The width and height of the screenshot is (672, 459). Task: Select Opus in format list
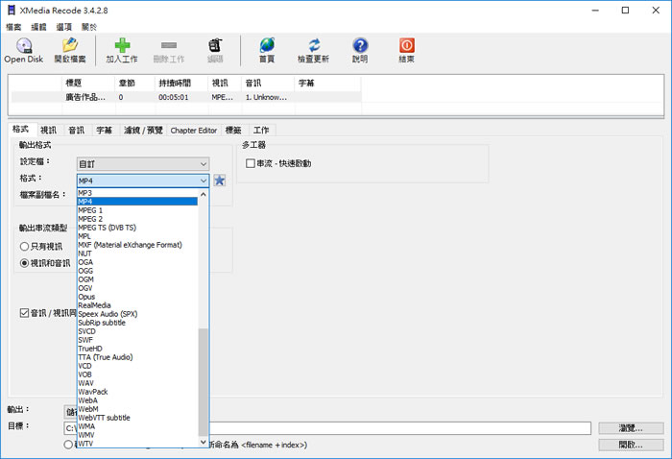point(137,297)
